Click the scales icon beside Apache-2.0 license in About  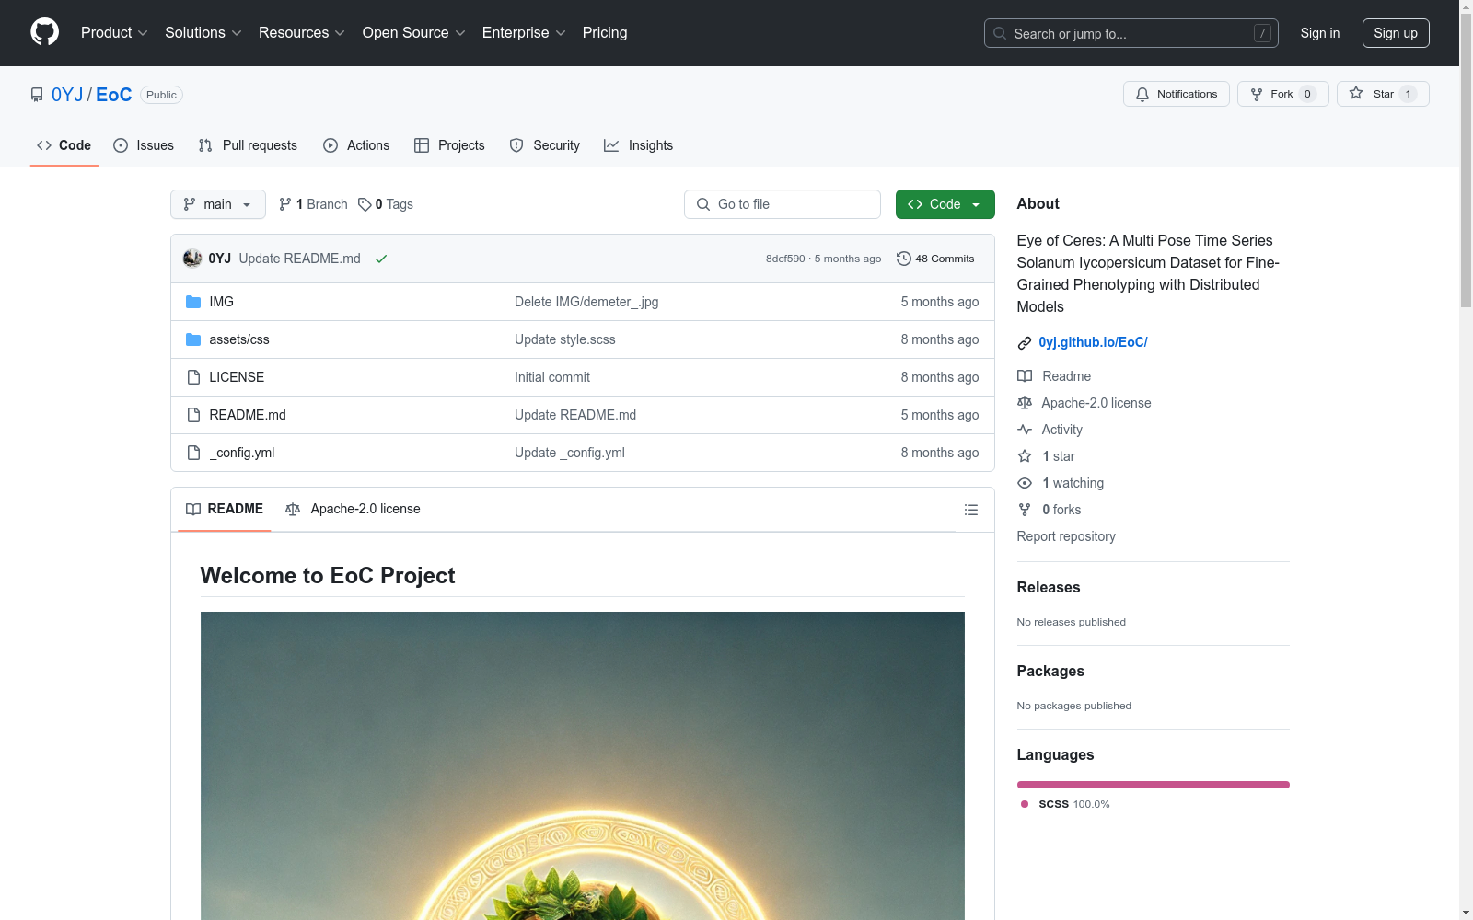point(1025,403)
